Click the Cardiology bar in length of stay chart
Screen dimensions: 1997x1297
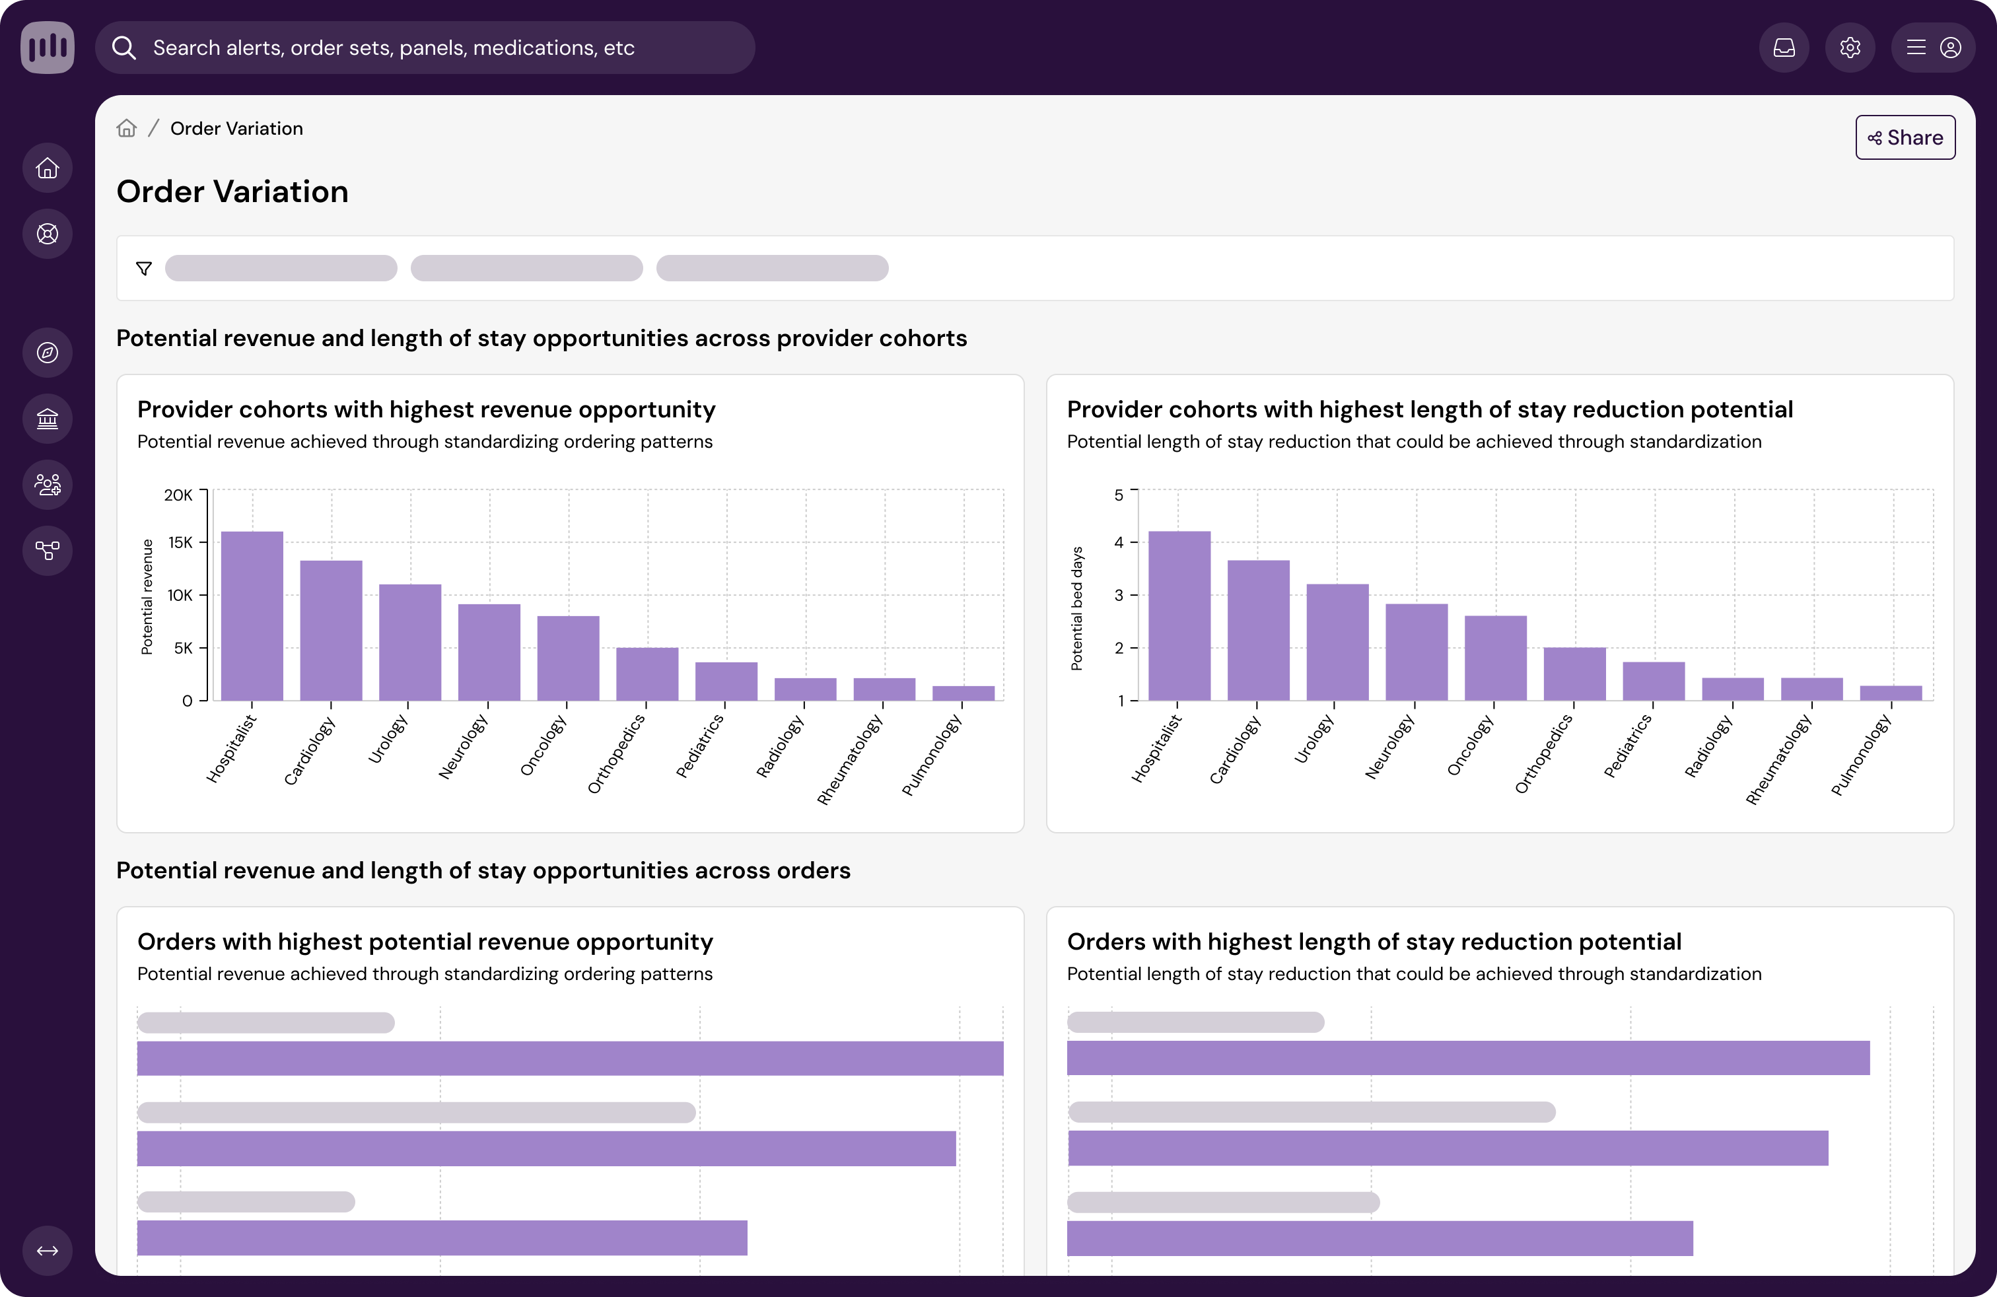coord(1258,629)
